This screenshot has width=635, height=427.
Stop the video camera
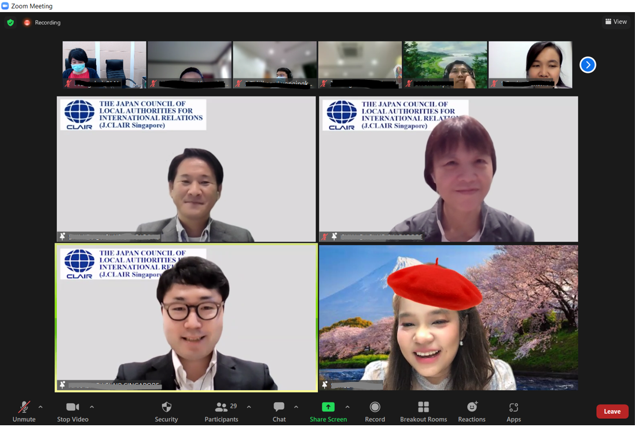click(72, 412)
